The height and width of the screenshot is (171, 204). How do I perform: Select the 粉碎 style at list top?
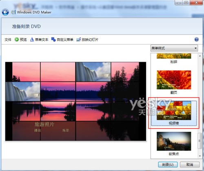(174, 56)
